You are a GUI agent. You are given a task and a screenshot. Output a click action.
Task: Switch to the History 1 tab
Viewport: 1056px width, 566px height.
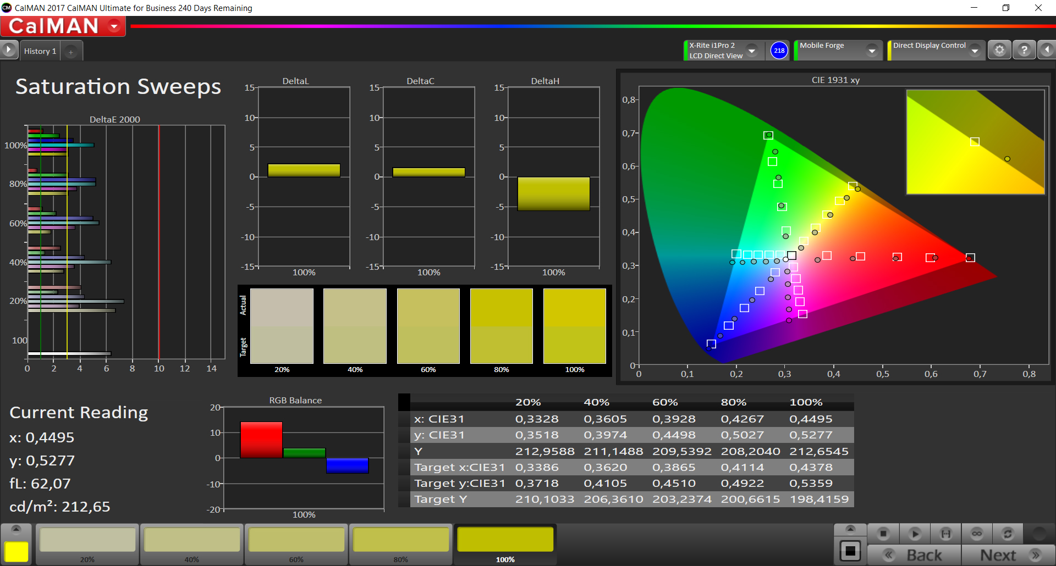click(40, 51)
